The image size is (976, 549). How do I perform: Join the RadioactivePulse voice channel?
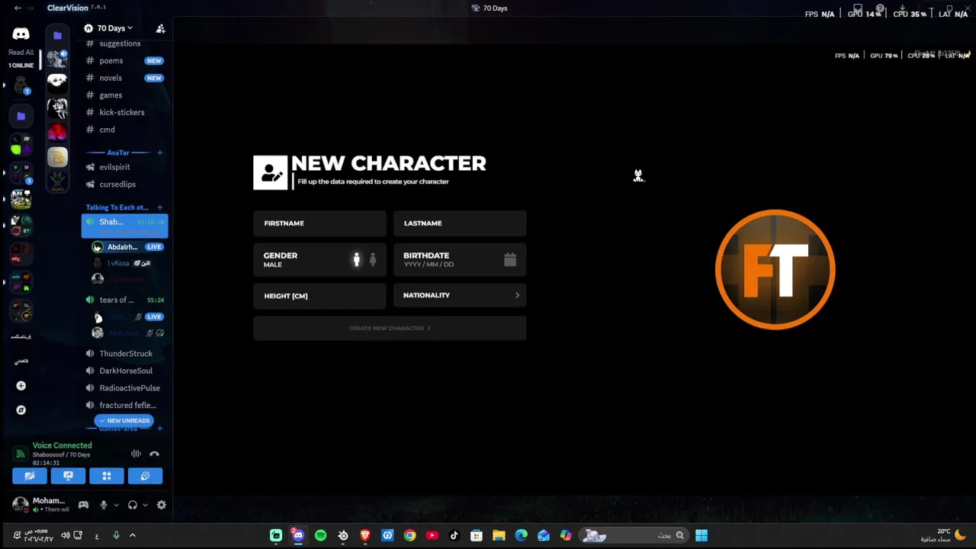click(x=125, y=388)
